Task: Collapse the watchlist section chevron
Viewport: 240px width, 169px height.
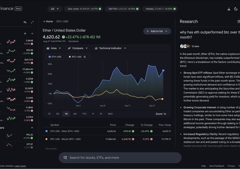Action: pyautogui.click(x=32, y=33)
